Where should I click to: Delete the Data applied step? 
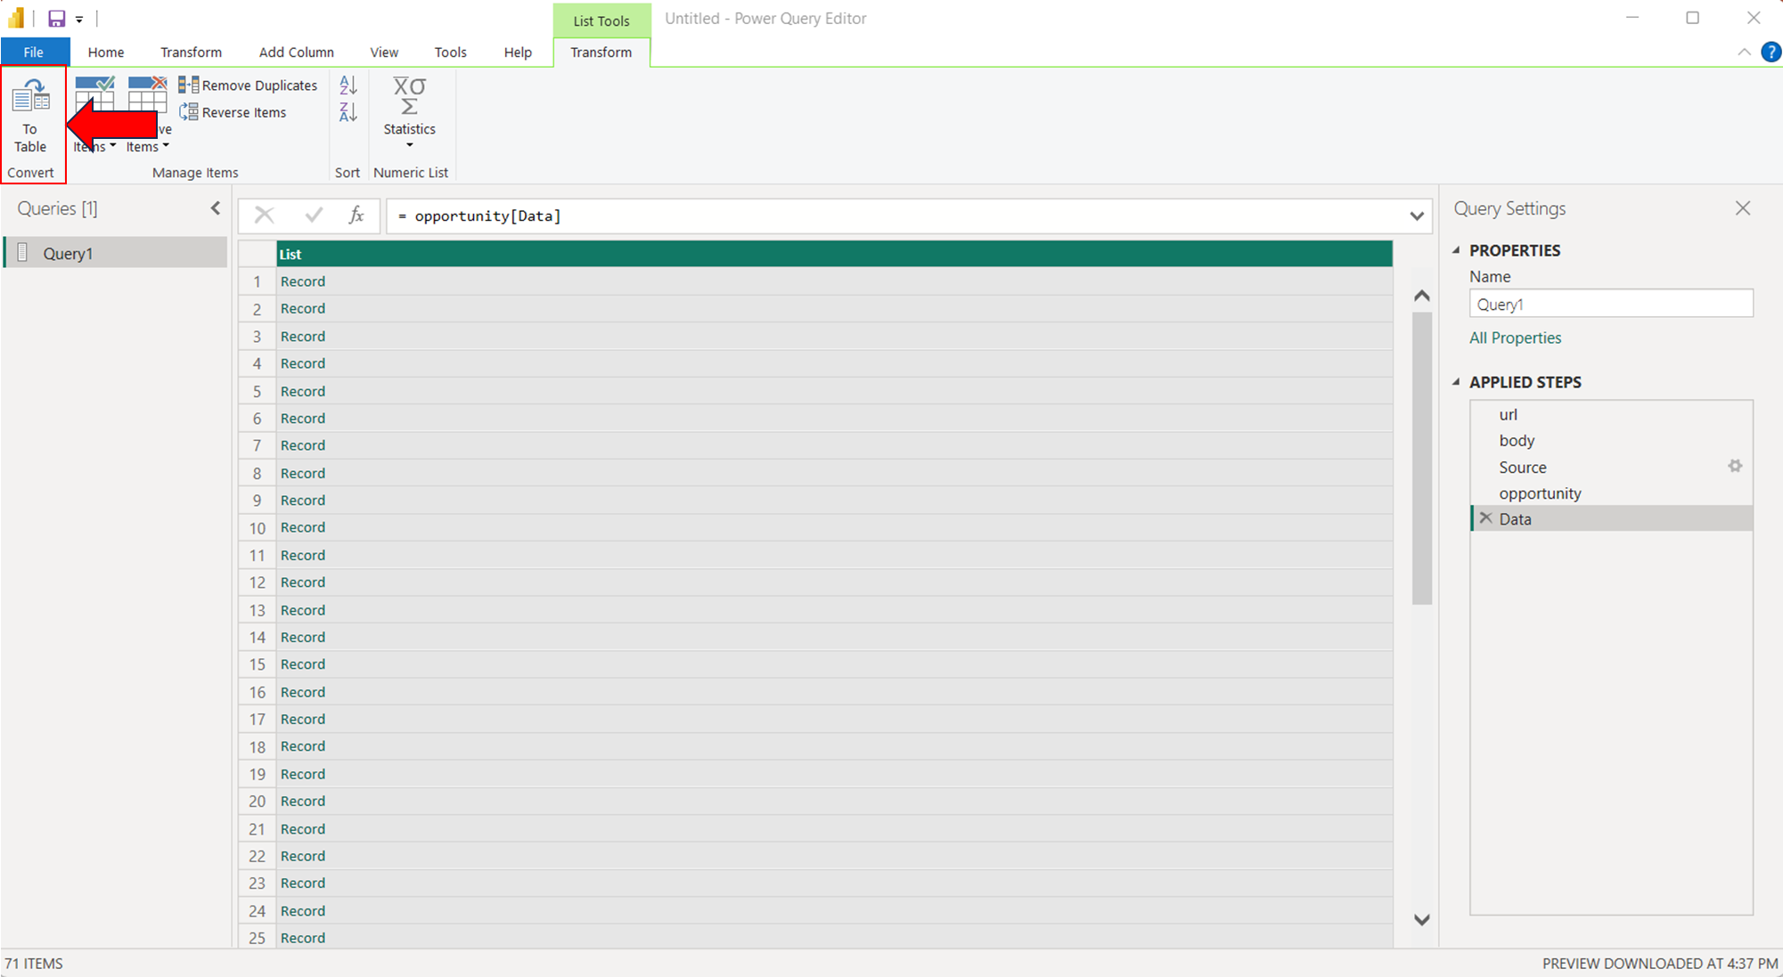click(x=1485, y=518)
